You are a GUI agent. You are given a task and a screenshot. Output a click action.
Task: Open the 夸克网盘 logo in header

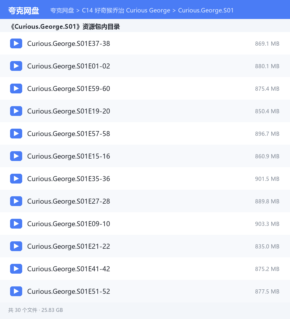[24, 11]
